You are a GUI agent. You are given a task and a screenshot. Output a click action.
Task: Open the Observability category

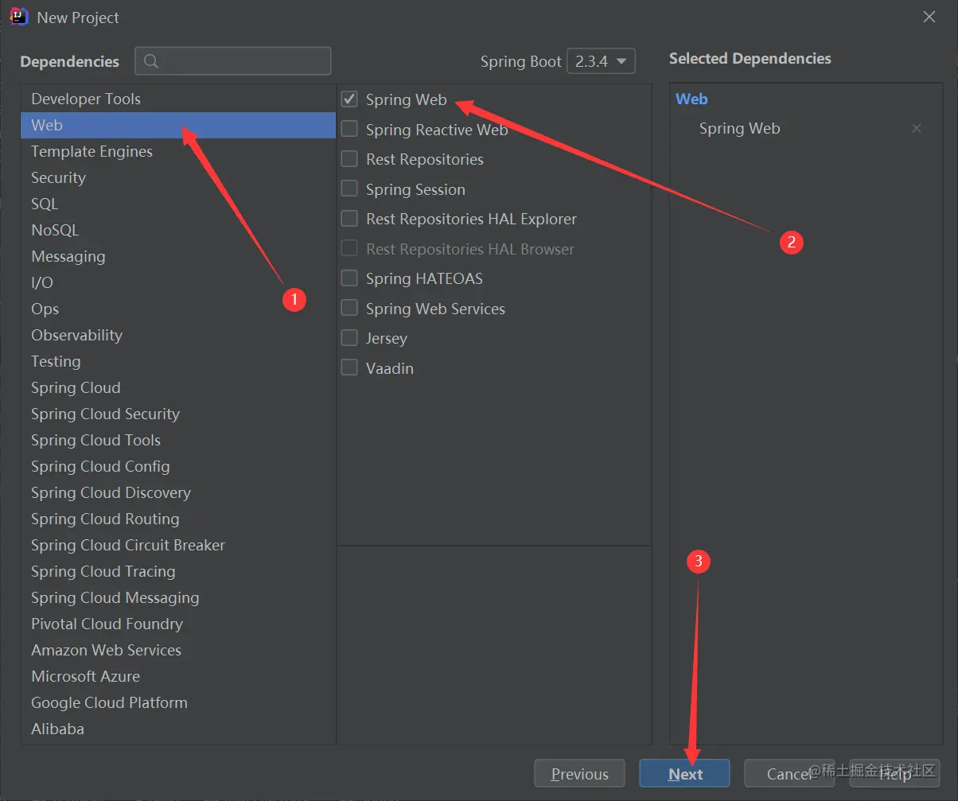point(178,335)
